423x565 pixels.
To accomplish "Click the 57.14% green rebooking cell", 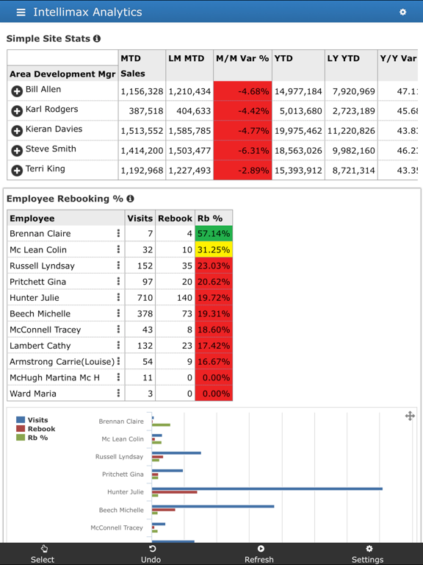I will pos(214,233).
